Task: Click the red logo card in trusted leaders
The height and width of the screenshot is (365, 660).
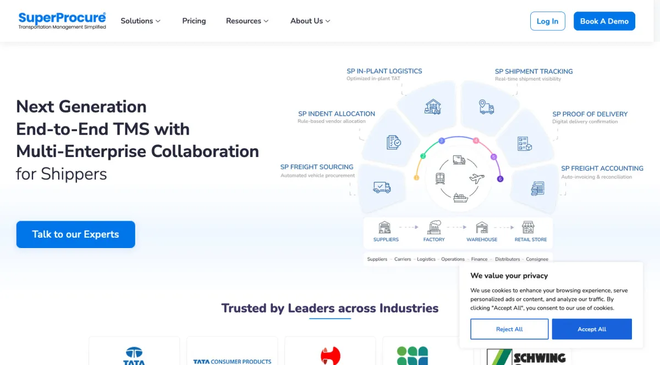Action: pyautogui.click(x=330, y=351)
